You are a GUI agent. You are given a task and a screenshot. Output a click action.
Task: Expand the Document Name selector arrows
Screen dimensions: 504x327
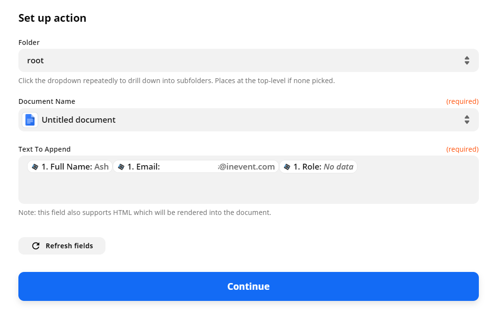pos(467,120)
